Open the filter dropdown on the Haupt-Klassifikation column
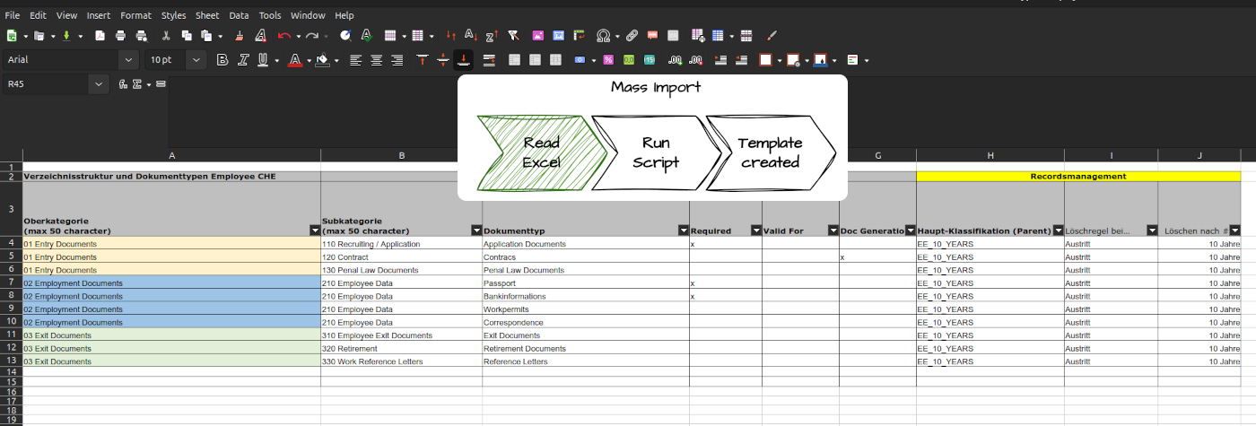Screen dimensions: 1256x426 tap(1057, 230)
